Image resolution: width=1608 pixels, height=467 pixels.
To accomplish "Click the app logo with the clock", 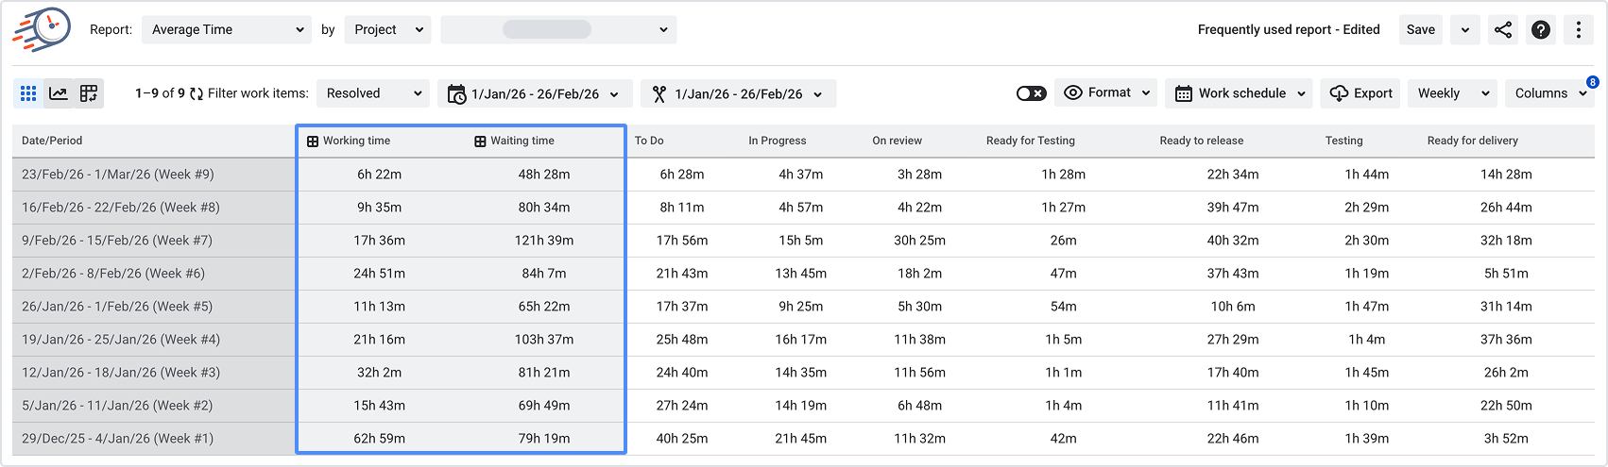I will coord(43,29).
